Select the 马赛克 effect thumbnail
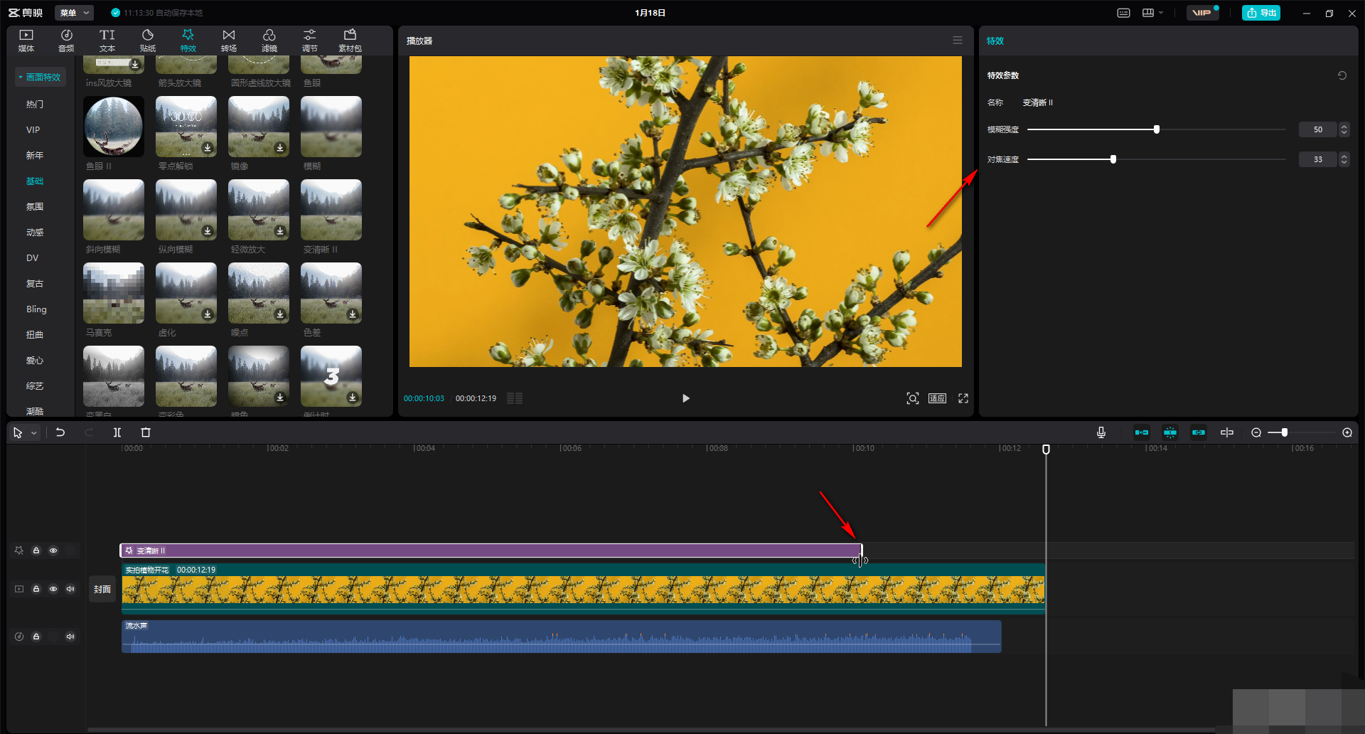 coord(114,293)
